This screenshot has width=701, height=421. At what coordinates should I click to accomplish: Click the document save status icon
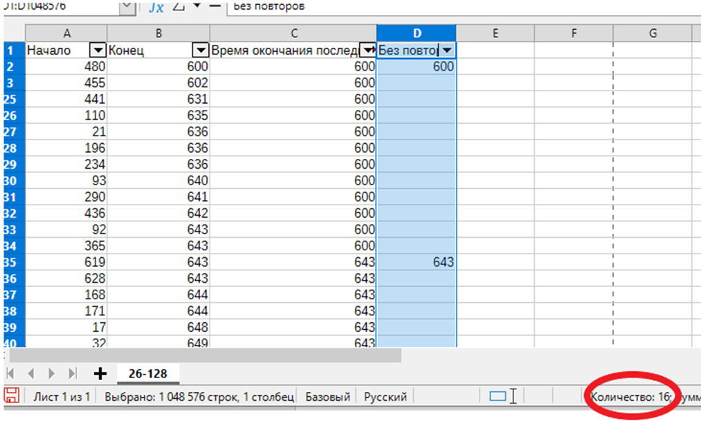11,396
